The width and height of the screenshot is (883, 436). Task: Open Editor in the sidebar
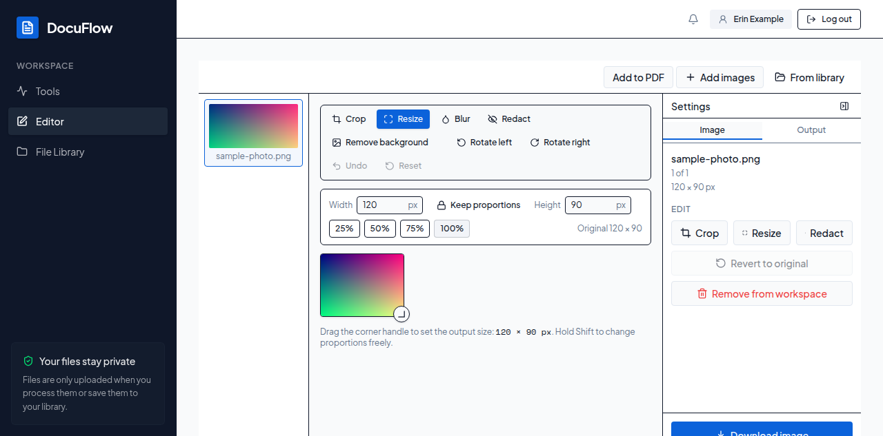click(88, 121)
